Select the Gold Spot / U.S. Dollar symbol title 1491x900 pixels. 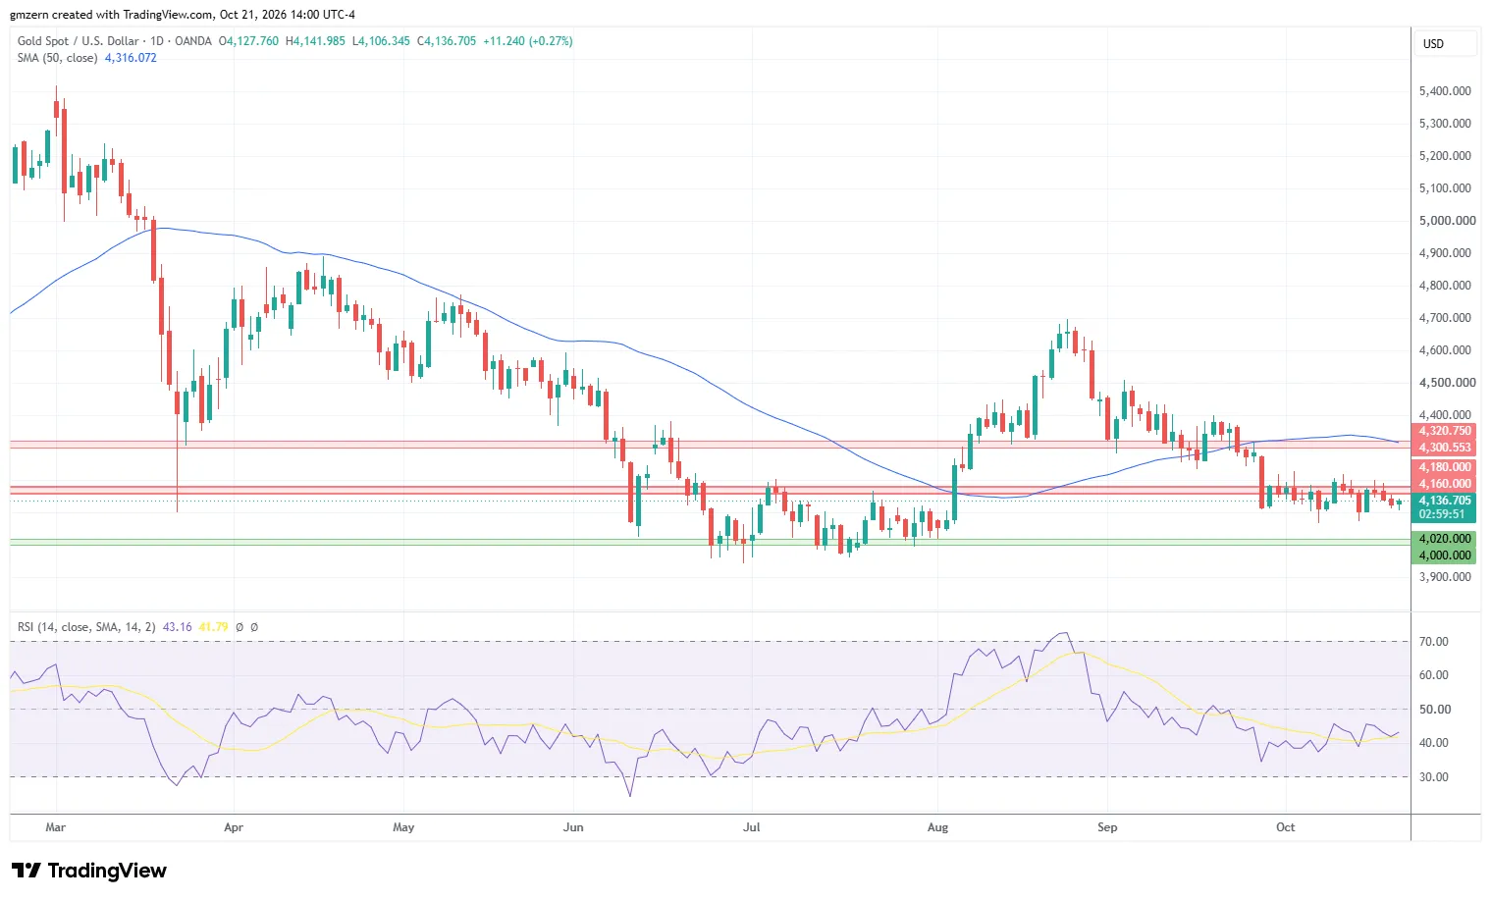pos(79,41)
